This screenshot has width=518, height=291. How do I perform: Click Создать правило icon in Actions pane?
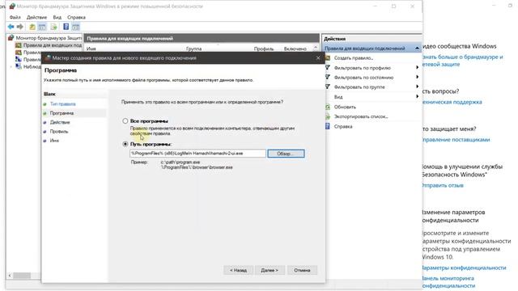328,57
